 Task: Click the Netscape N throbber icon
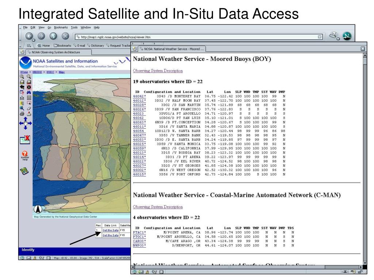pos(347,36)
